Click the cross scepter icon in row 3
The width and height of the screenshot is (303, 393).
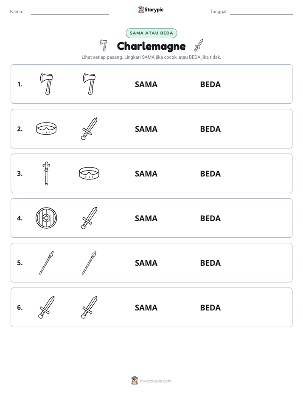coord(46,173)
